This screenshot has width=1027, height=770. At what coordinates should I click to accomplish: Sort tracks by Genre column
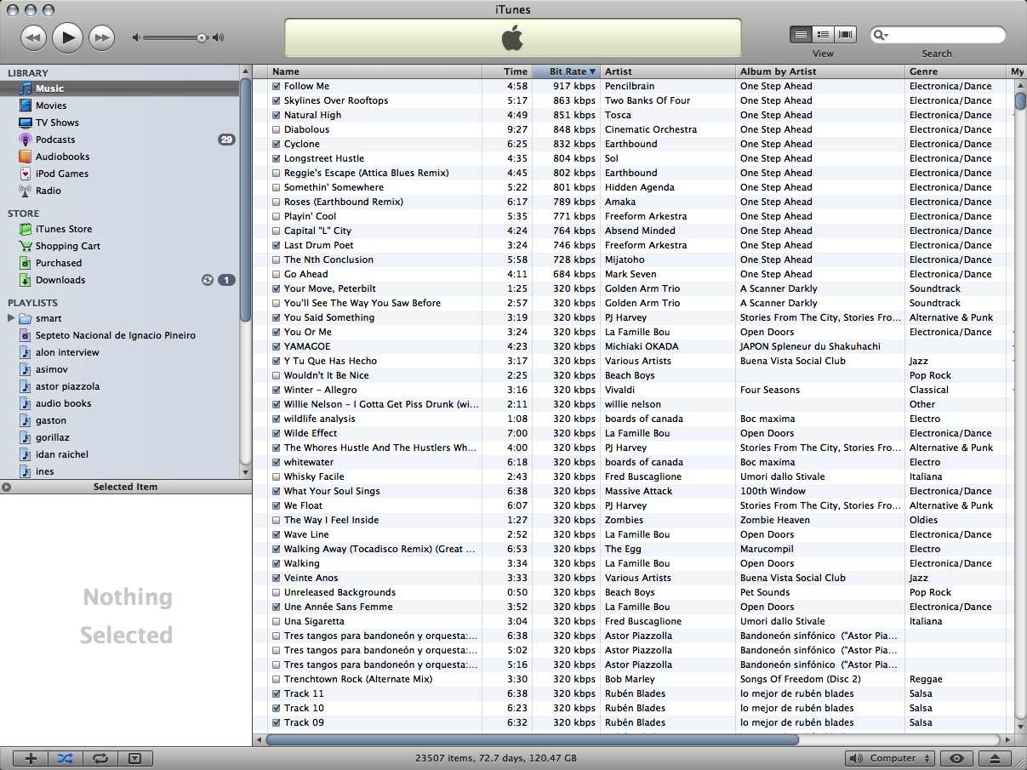[956, 71]
